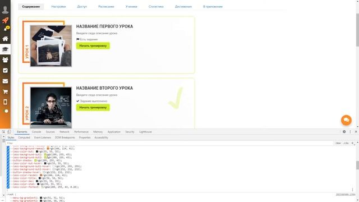This screenshot has width=359, height=202.
Task: Click the page vertical scrollbar thumb
Action: (x=357, y=30)
